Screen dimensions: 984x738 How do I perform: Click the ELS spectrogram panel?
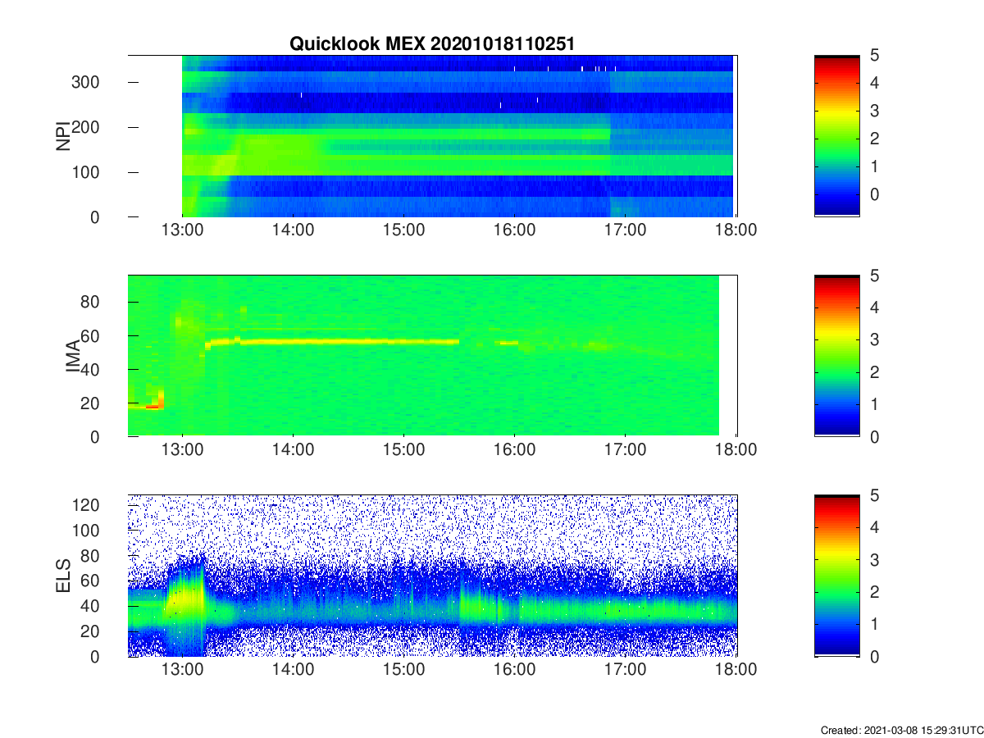[x=432, y=576]
